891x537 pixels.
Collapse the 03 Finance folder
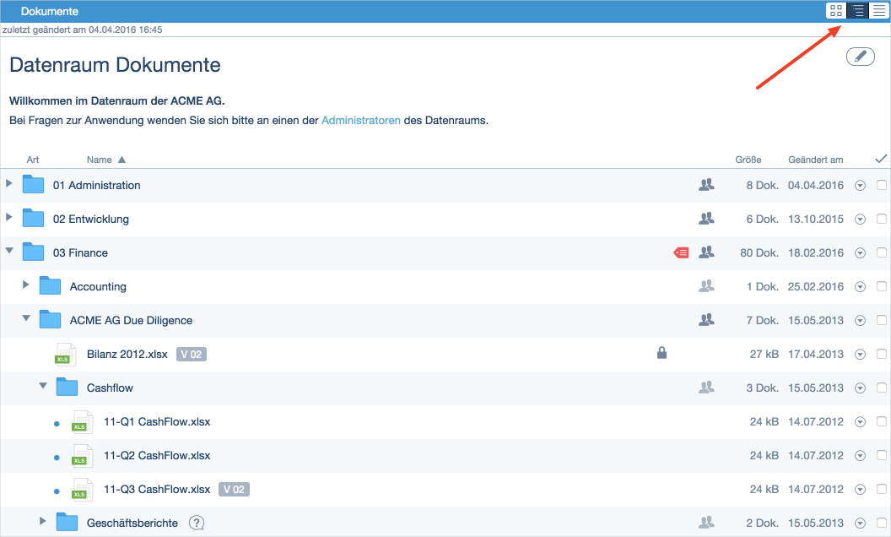[9, 252]
